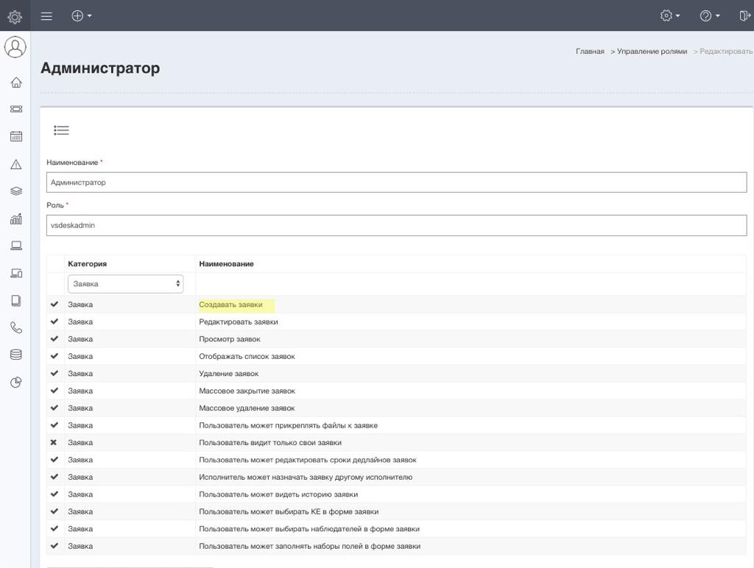Open the help question mark menu
754x568 pixels.
pyautogui.click(x=709, y=15)
